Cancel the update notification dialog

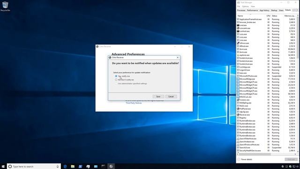pyautogui.click(x=171, y=96)
